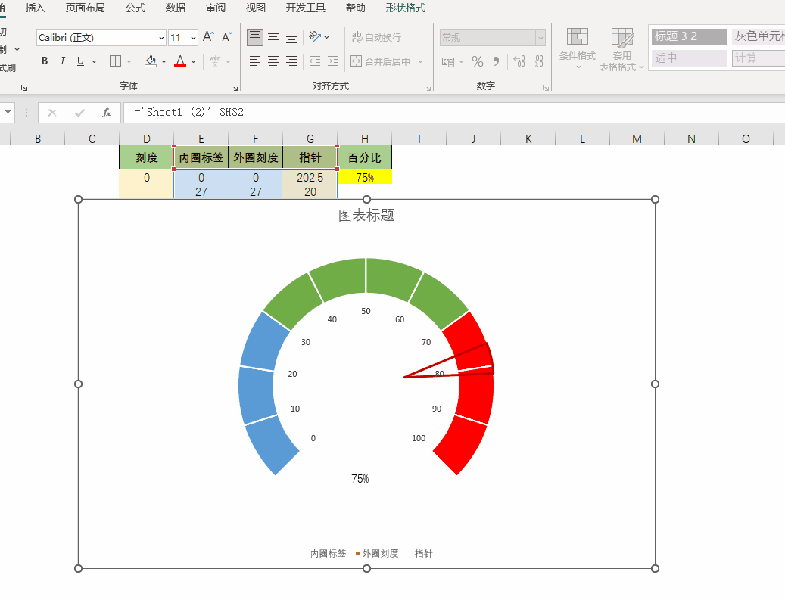The image size is (785, 600).
Task: Switch to the 插入 ribbon tab
Action: [36, 8]
